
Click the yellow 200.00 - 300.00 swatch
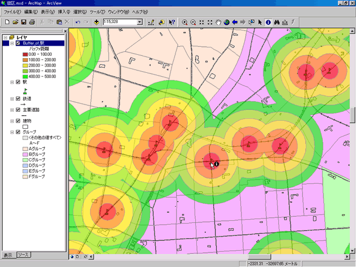tap(25, 65)
